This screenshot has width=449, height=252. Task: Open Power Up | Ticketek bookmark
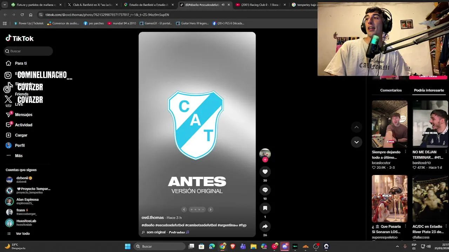(x=28, y=23)
